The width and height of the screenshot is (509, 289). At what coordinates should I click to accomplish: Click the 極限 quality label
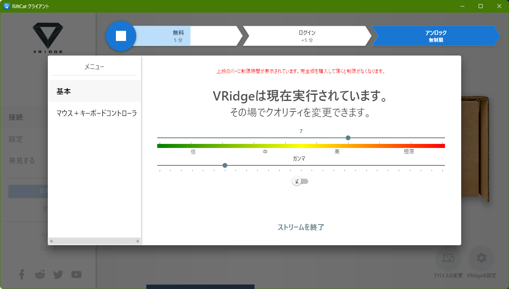409,152
